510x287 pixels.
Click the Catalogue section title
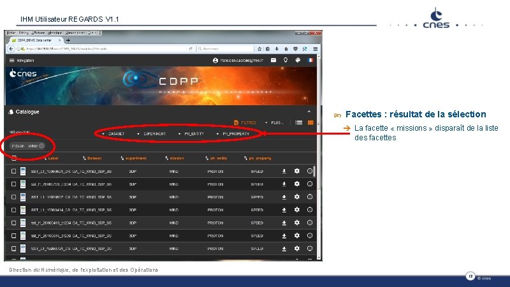[x=27, y=112]
